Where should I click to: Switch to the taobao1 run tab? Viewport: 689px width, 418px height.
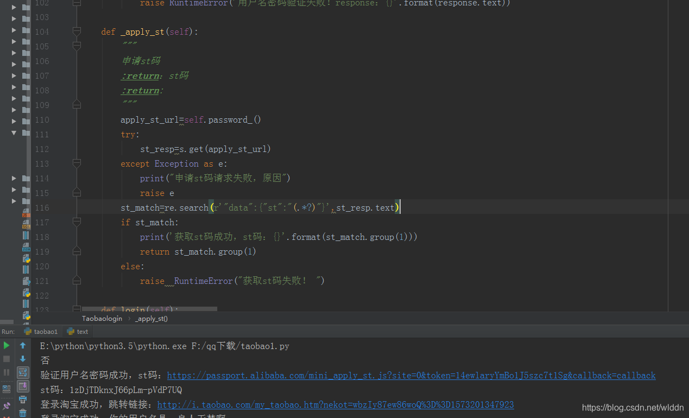coord(41,331)
